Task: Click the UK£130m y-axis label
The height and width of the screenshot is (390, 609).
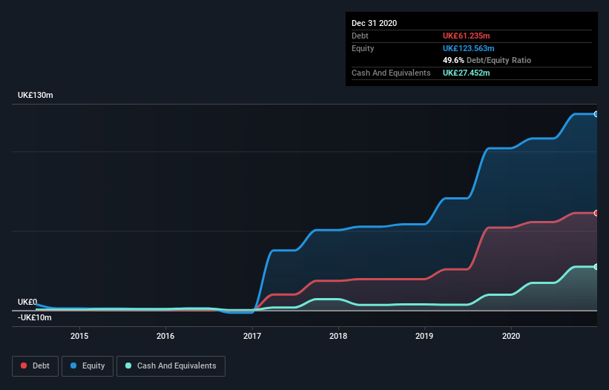Action: click(x=36, y=95)
